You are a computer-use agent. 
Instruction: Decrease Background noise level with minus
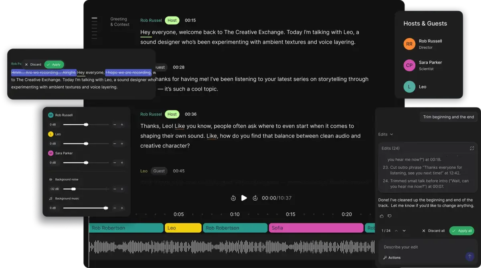(115, 189)
